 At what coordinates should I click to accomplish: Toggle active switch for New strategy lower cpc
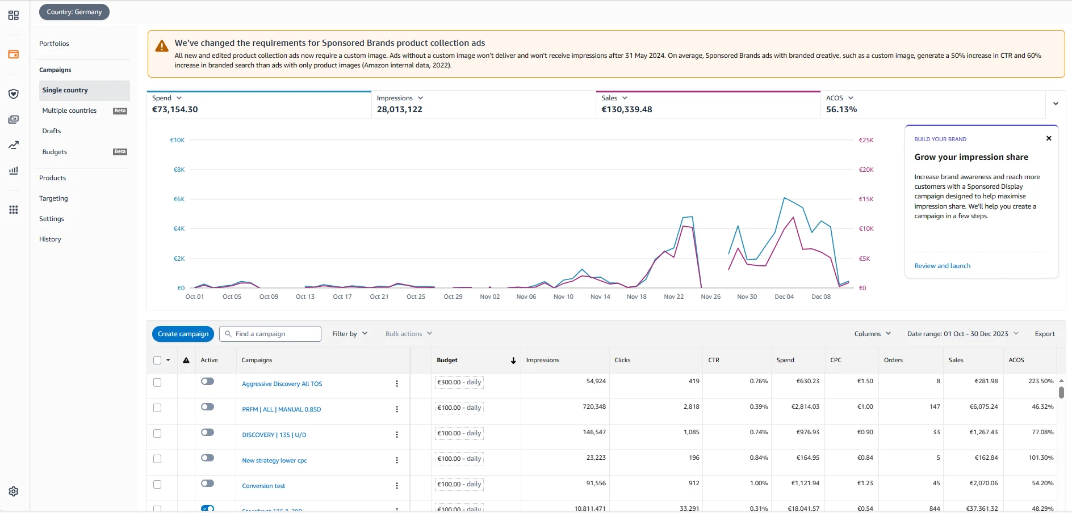207,458
